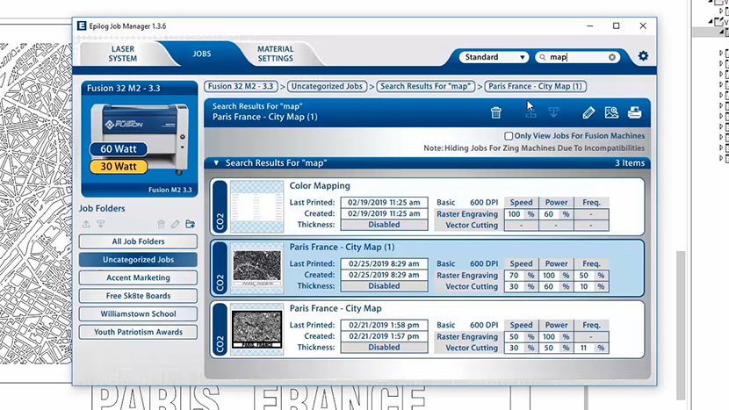
Task: Open settings with the gear icon
Action: (643, 56)
